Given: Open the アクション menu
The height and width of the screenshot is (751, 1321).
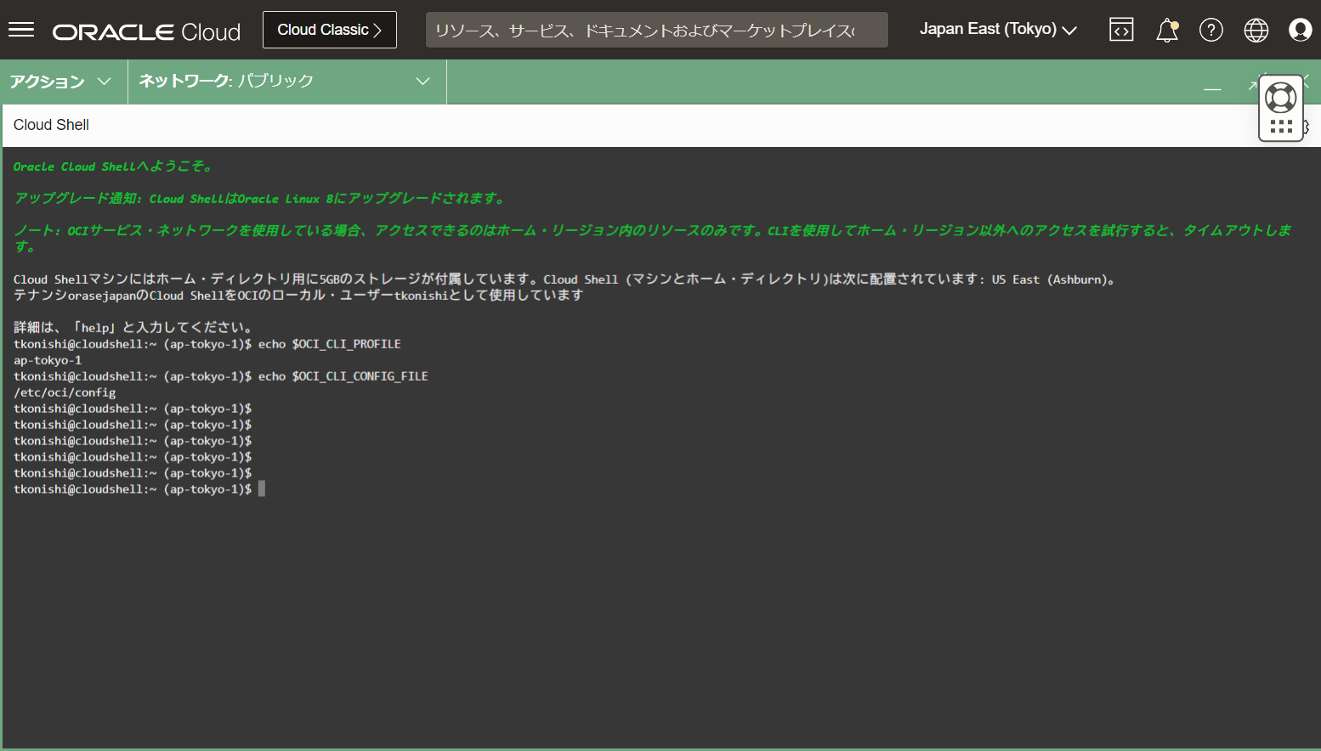Looking at the screenshot, I should click(x=48, y=82).
